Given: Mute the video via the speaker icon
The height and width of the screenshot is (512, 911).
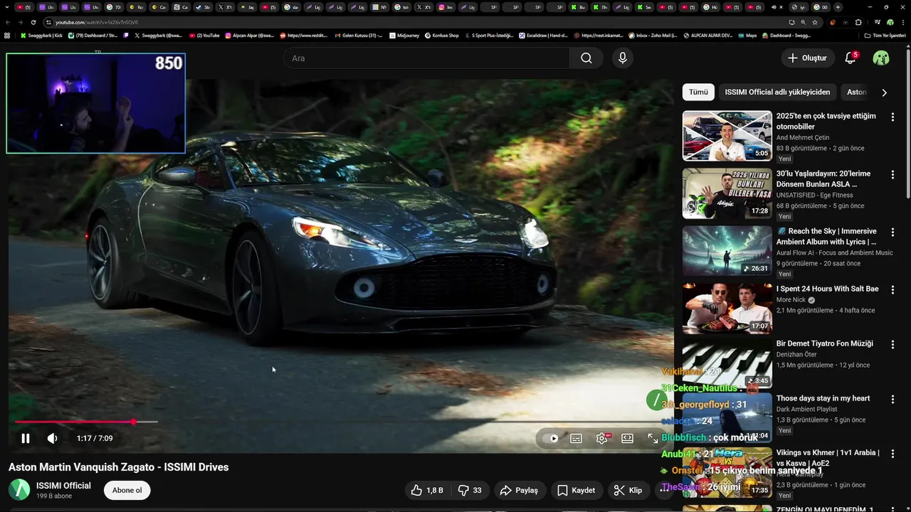Looking at the screenshot, I should click(x=52, y=439).
